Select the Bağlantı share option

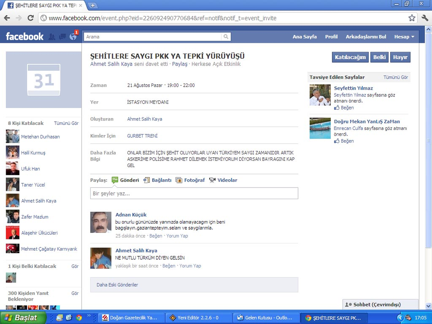(x=157, y=180)
